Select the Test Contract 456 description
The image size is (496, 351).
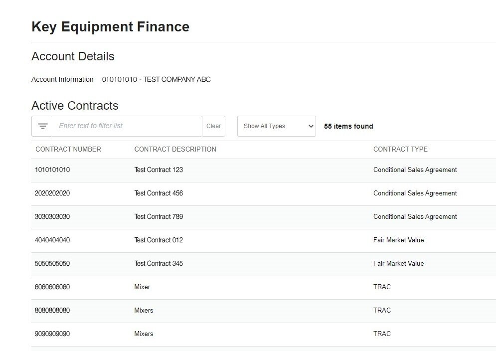[159, 193]
